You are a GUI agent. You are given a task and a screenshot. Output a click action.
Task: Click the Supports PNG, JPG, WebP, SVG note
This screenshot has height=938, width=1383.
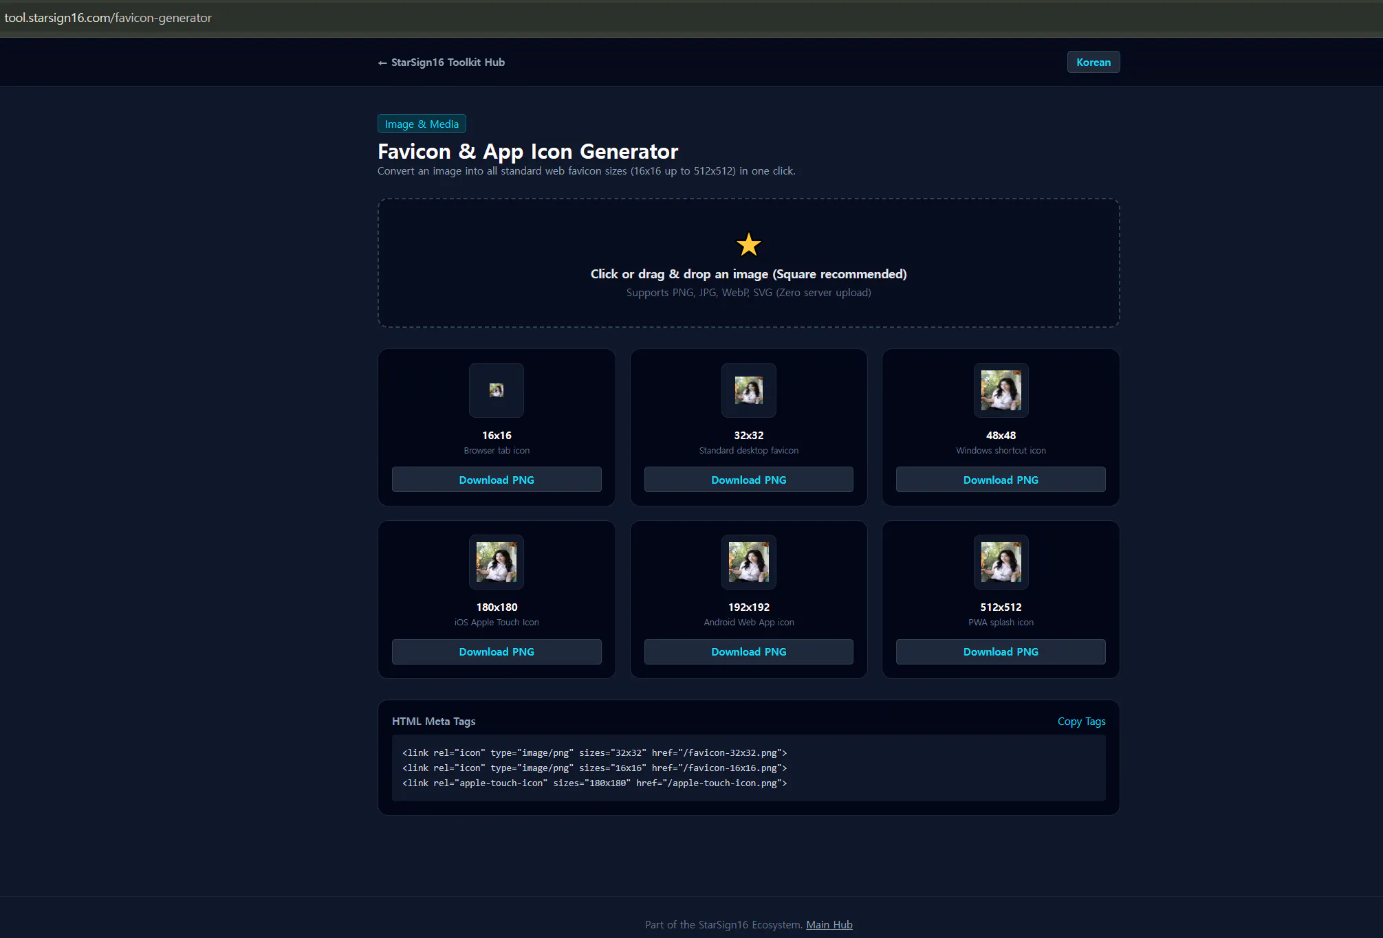748,292
